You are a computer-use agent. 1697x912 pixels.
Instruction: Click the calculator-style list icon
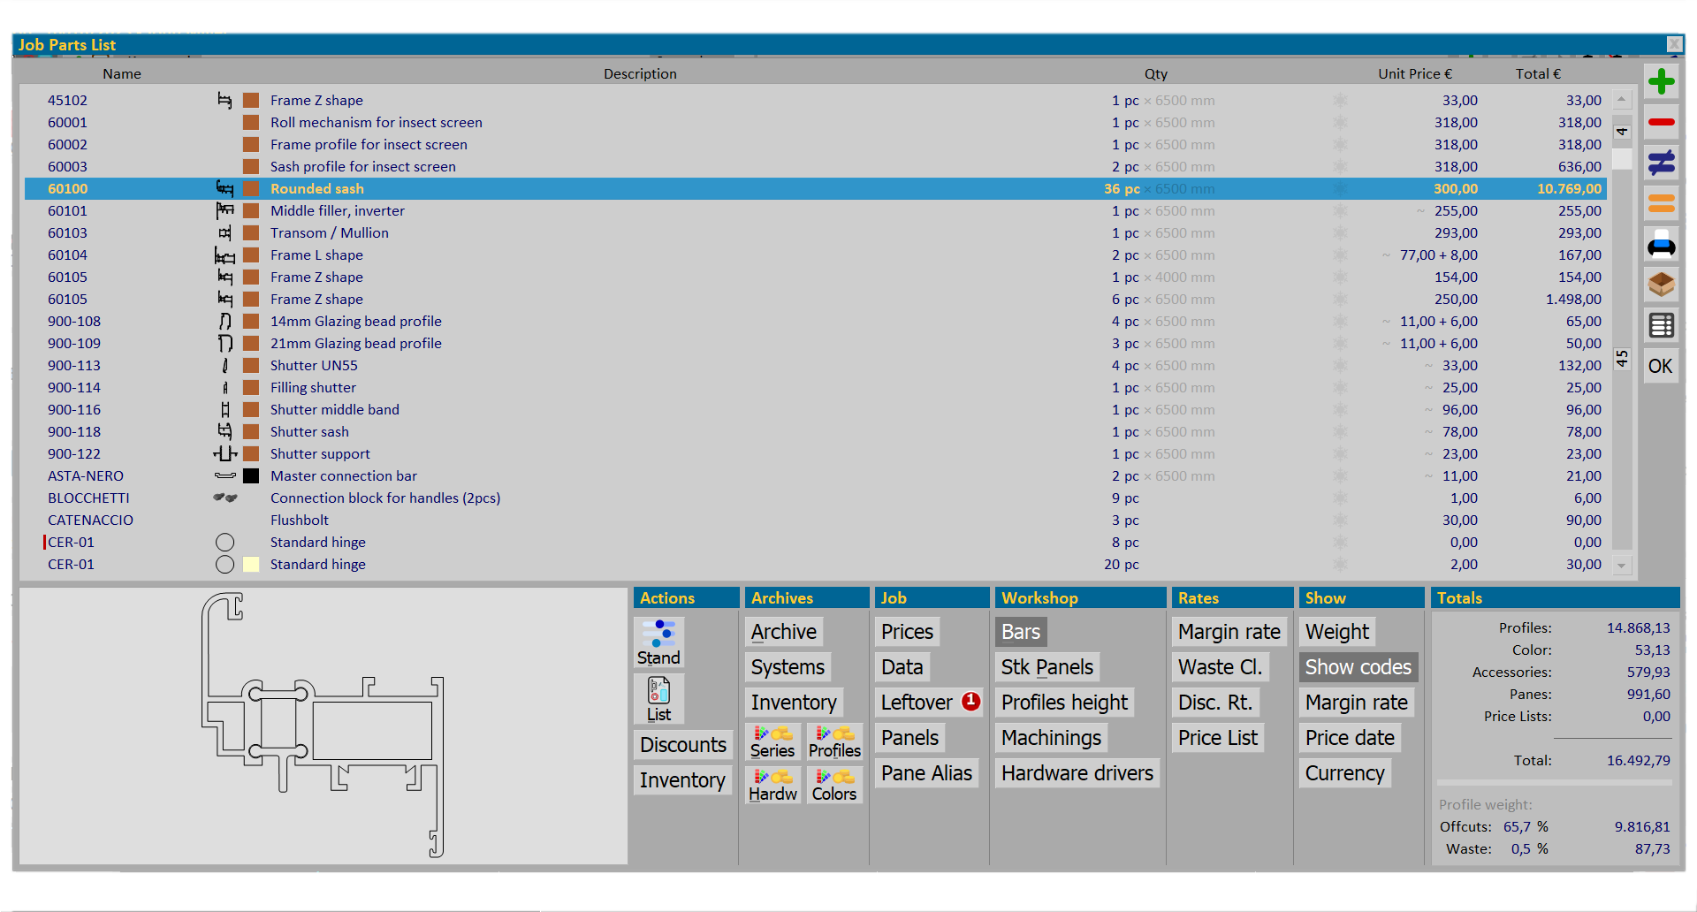click(1661, 325)
